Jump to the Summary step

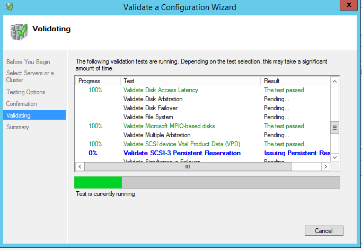point(18,127)
